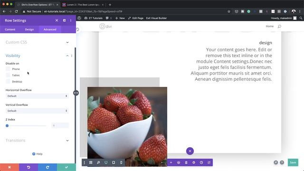
Task: Bookmark page with the star icon
Action: (x=229, y=11)
